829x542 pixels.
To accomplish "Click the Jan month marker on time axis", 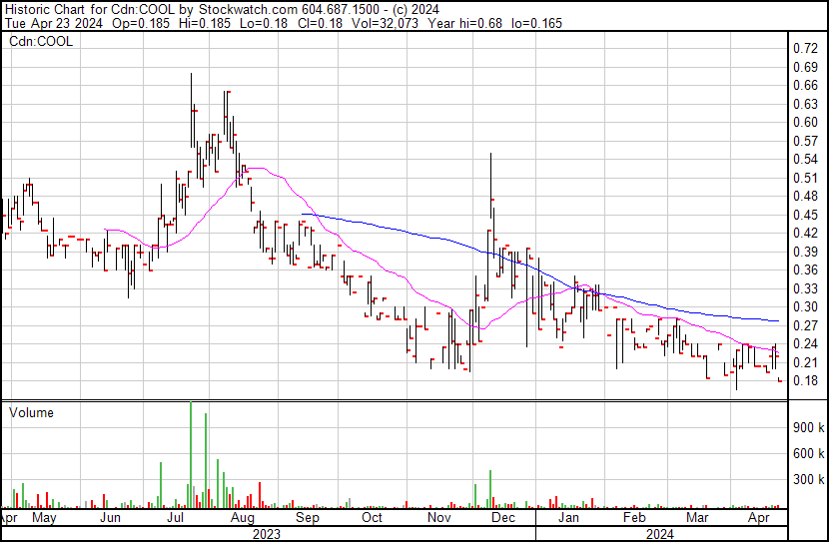I will point(568,519).
